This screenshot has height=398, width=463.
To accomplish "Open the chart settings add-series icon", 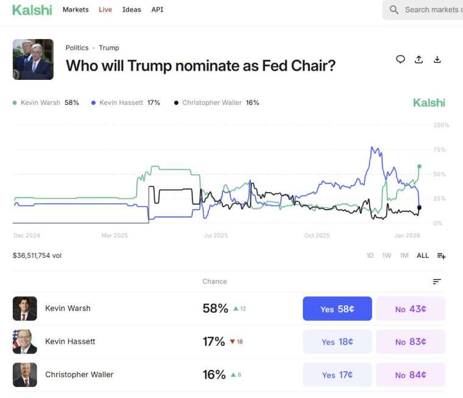I will click(441, 256).
